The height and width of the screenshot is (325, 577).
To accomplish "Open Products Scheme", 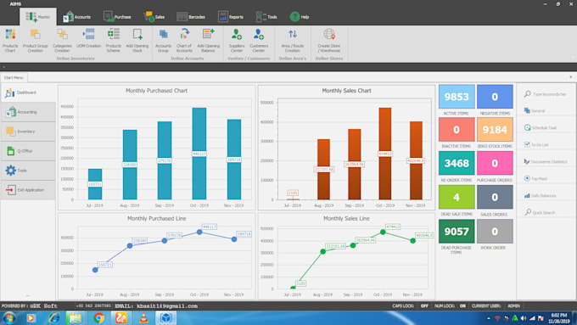I will 114,40.
